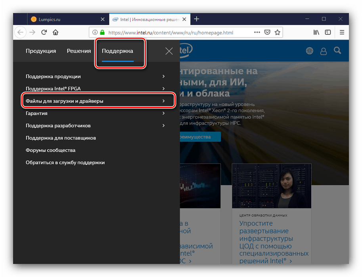Open the Гарантия menu item
This screenshot has height=277, width=362.
tap(36, 114)
